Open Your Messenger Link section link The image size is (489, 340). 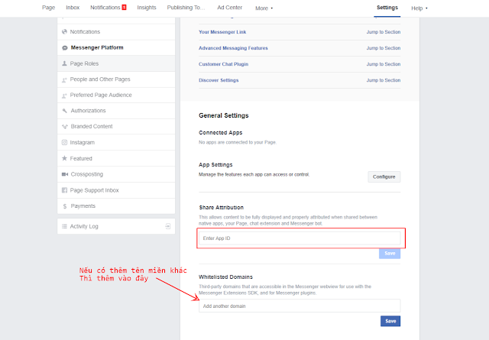222,32
